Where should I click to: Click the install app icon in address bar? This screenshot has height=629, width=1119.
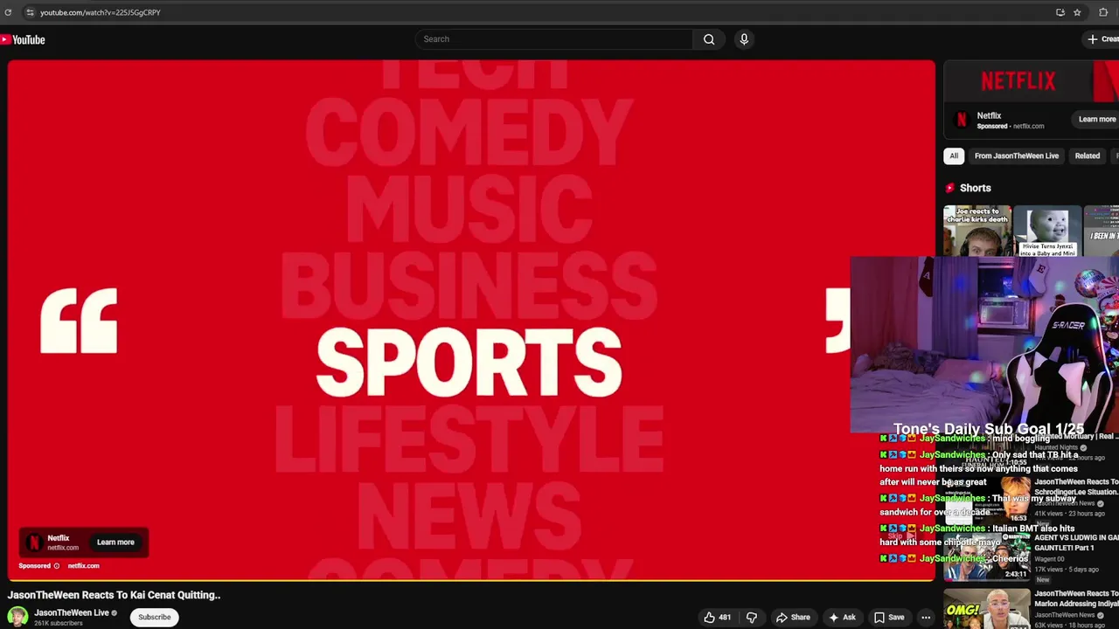(x=1060, y=12)
